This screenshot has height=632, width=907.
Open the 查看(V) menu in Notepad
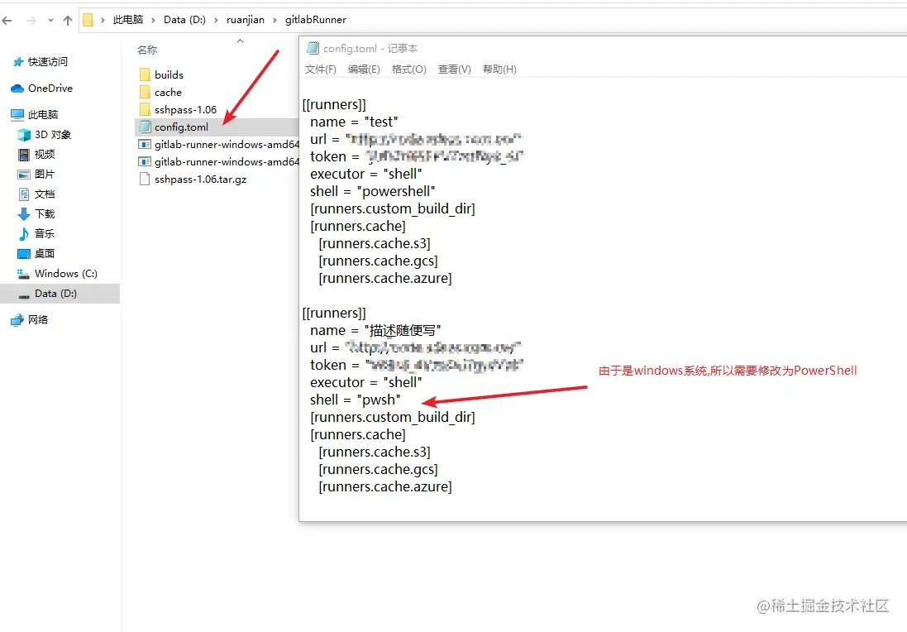454,69
